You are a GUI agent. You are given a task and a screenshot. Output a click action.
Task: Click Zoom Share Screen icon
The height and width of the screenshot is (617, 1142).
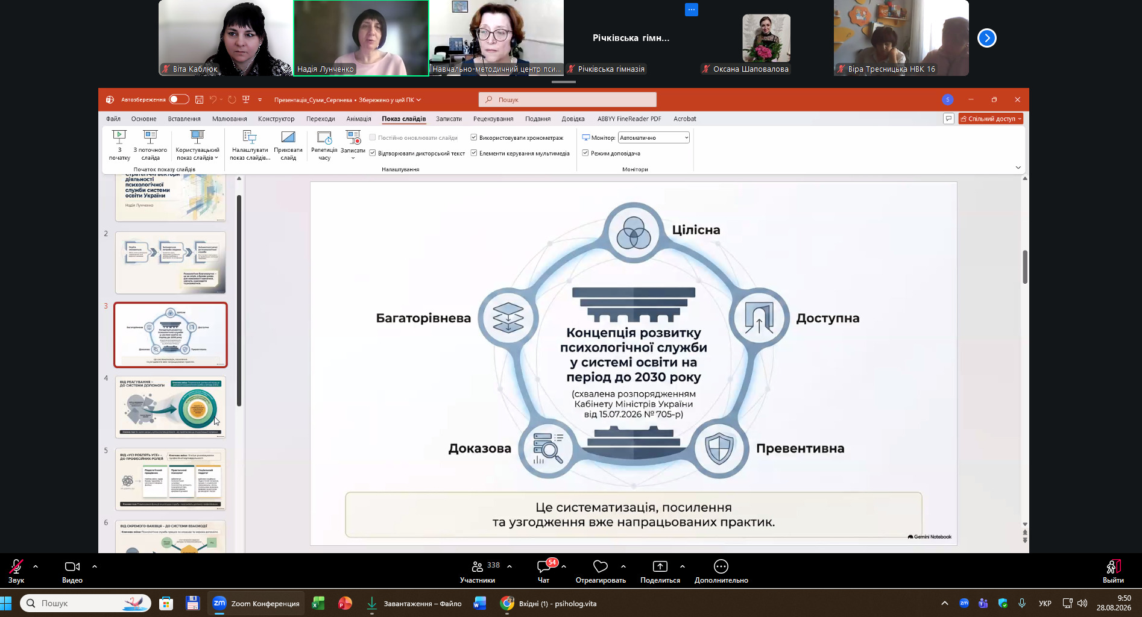[x=660, y=566]
